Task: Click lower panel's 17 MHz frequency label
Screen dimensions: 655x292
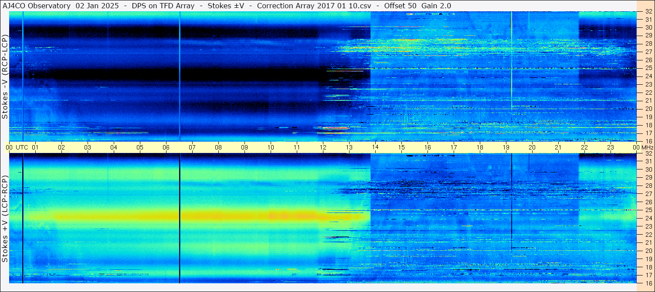Action: pos(648,275)
